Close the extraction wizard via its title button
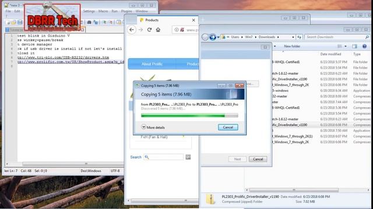This screenshot has width=373, height=209. tap(265, 47)
